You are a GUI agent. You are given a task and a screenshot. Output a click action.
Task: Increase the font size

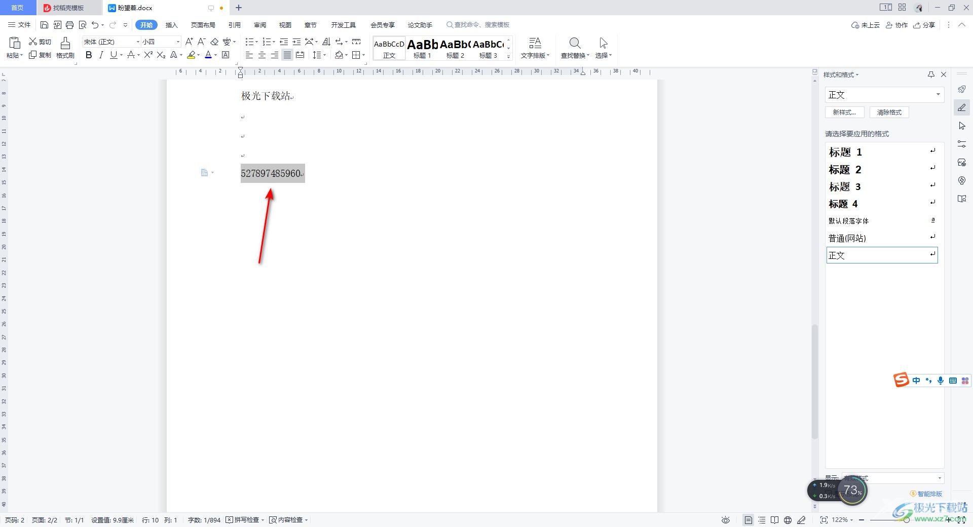pos(189,42)
